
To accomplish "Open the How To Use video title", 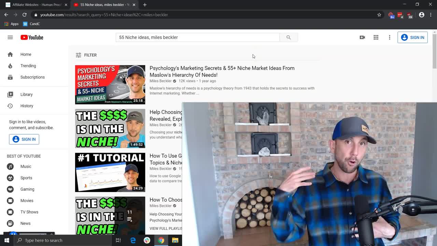I will click(x=166, y=159).
